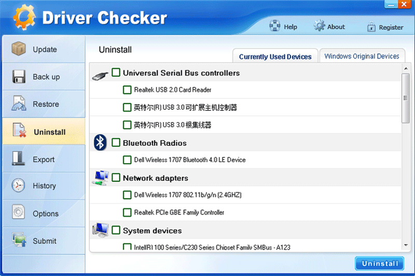This screenshot has height=276, width=415.
Task: Open the Export section label
Action: tap(44, 159)
